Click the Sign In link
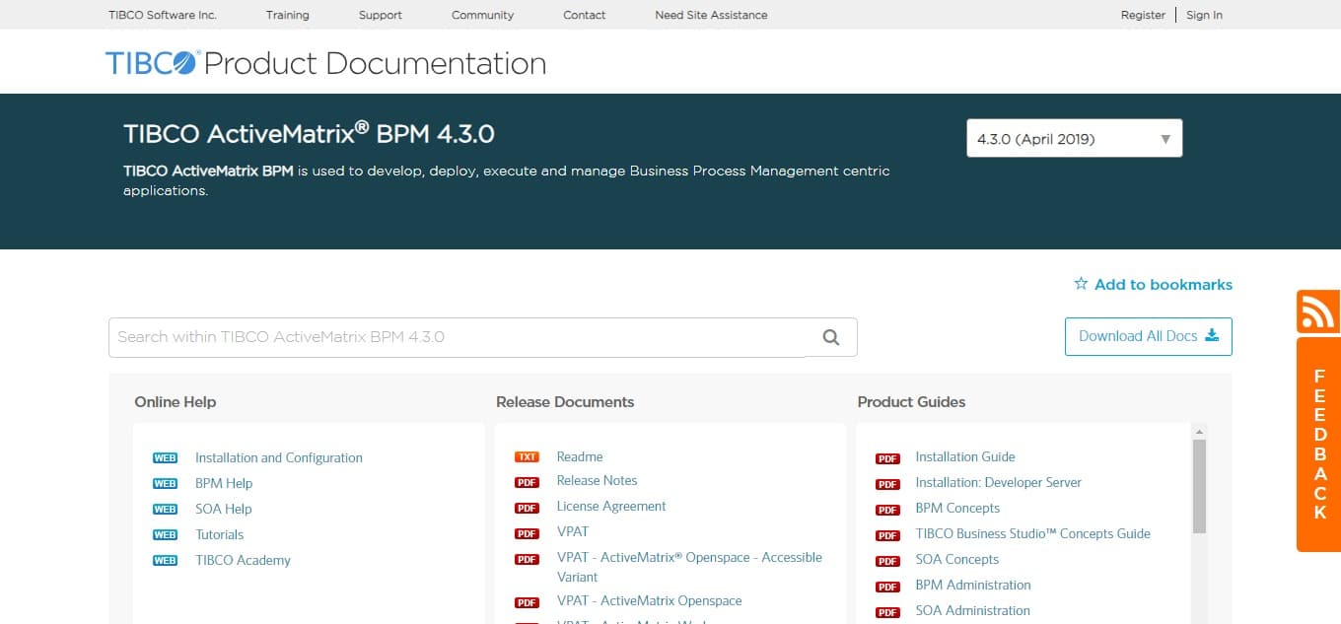The width and height of the screenshot is (1341, 624). point(1204,15)
